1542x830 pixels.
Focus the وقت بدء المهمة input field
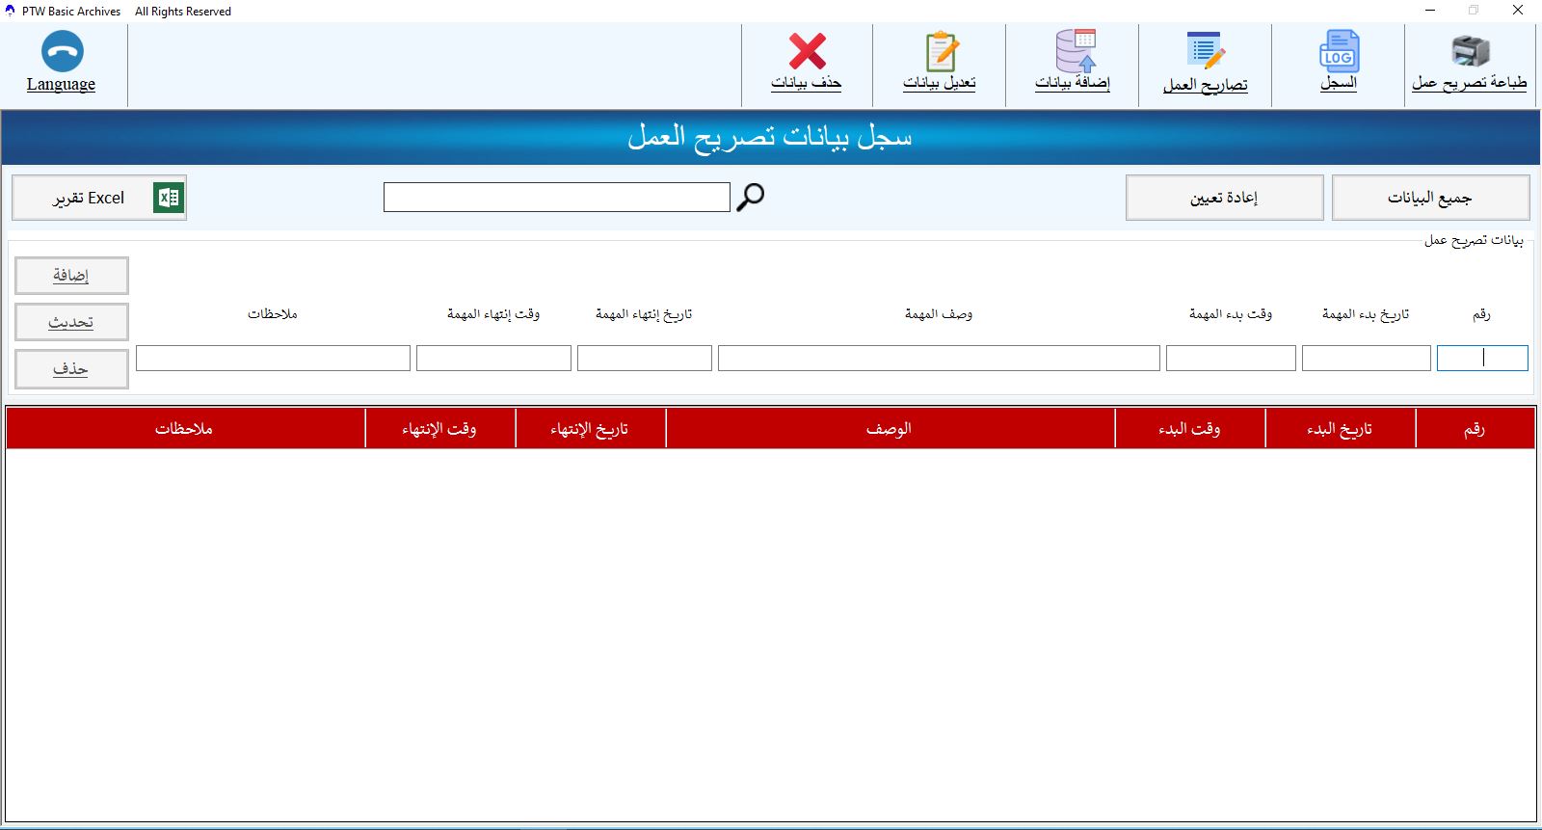coord(1231,359)
